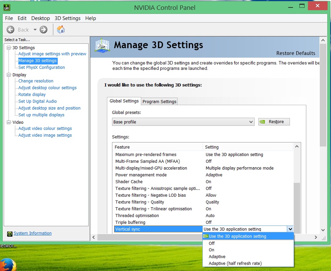This screenshot has height=271, width=331.
Task: Select the Maximum pre-rendered frames row
Action: [203, 155]
